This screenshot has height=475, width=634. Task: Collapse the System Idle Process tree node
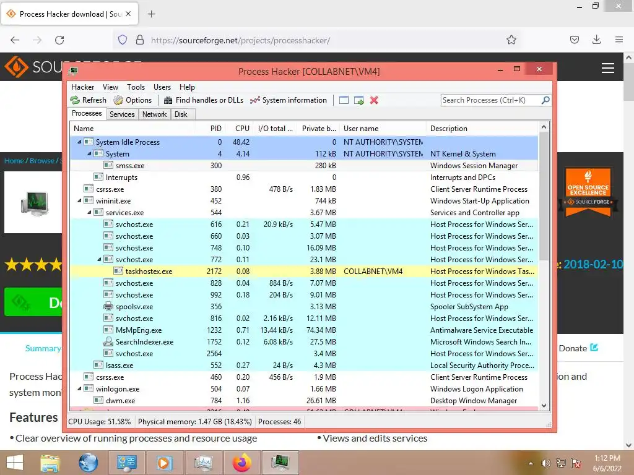(x=79, y=142)
